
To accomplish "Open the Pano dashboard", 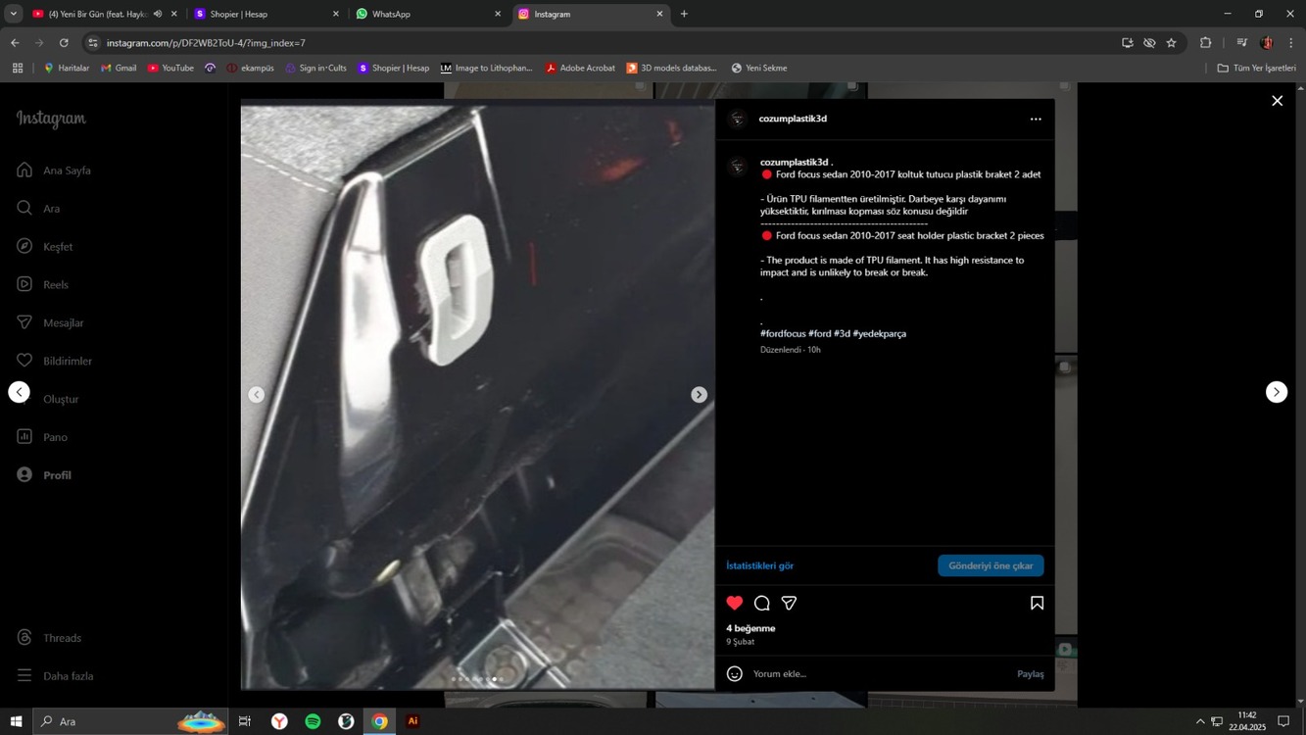I will [x=41, y=437].
